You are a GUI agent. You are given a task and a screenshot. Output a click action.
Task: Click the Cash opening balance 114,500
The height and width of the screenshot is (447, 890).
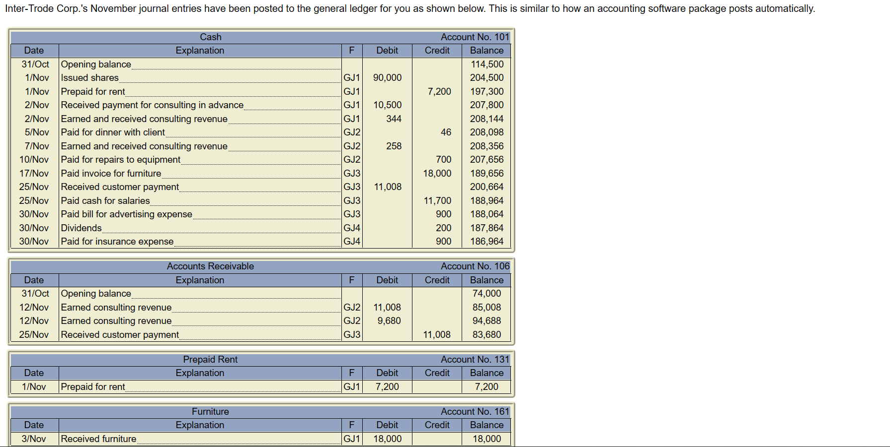pyautogui.click(x=487, y=64)
